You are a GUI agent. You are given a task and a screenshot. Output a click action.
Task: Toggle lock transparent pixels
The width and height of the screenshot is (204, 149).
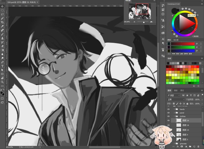[174, 104]
